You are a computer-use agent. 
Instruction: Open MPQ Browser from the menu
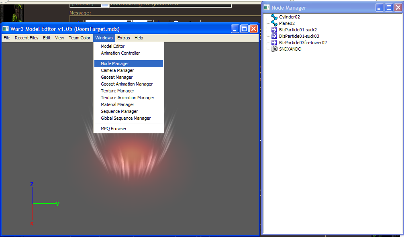point(129,129)
